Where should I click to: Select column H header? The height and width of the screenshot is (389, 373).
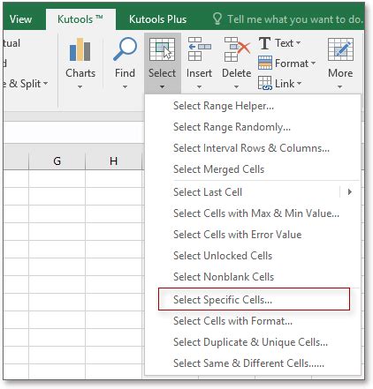point(113,161)
